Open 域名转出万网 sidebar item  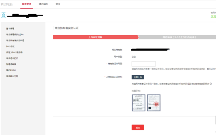click(x=12, y=76)
